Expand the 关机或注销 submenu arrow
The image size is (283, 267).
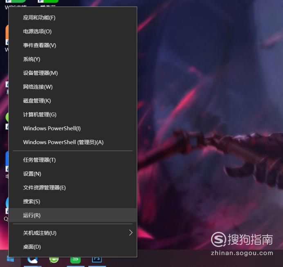tap(131, 233)
